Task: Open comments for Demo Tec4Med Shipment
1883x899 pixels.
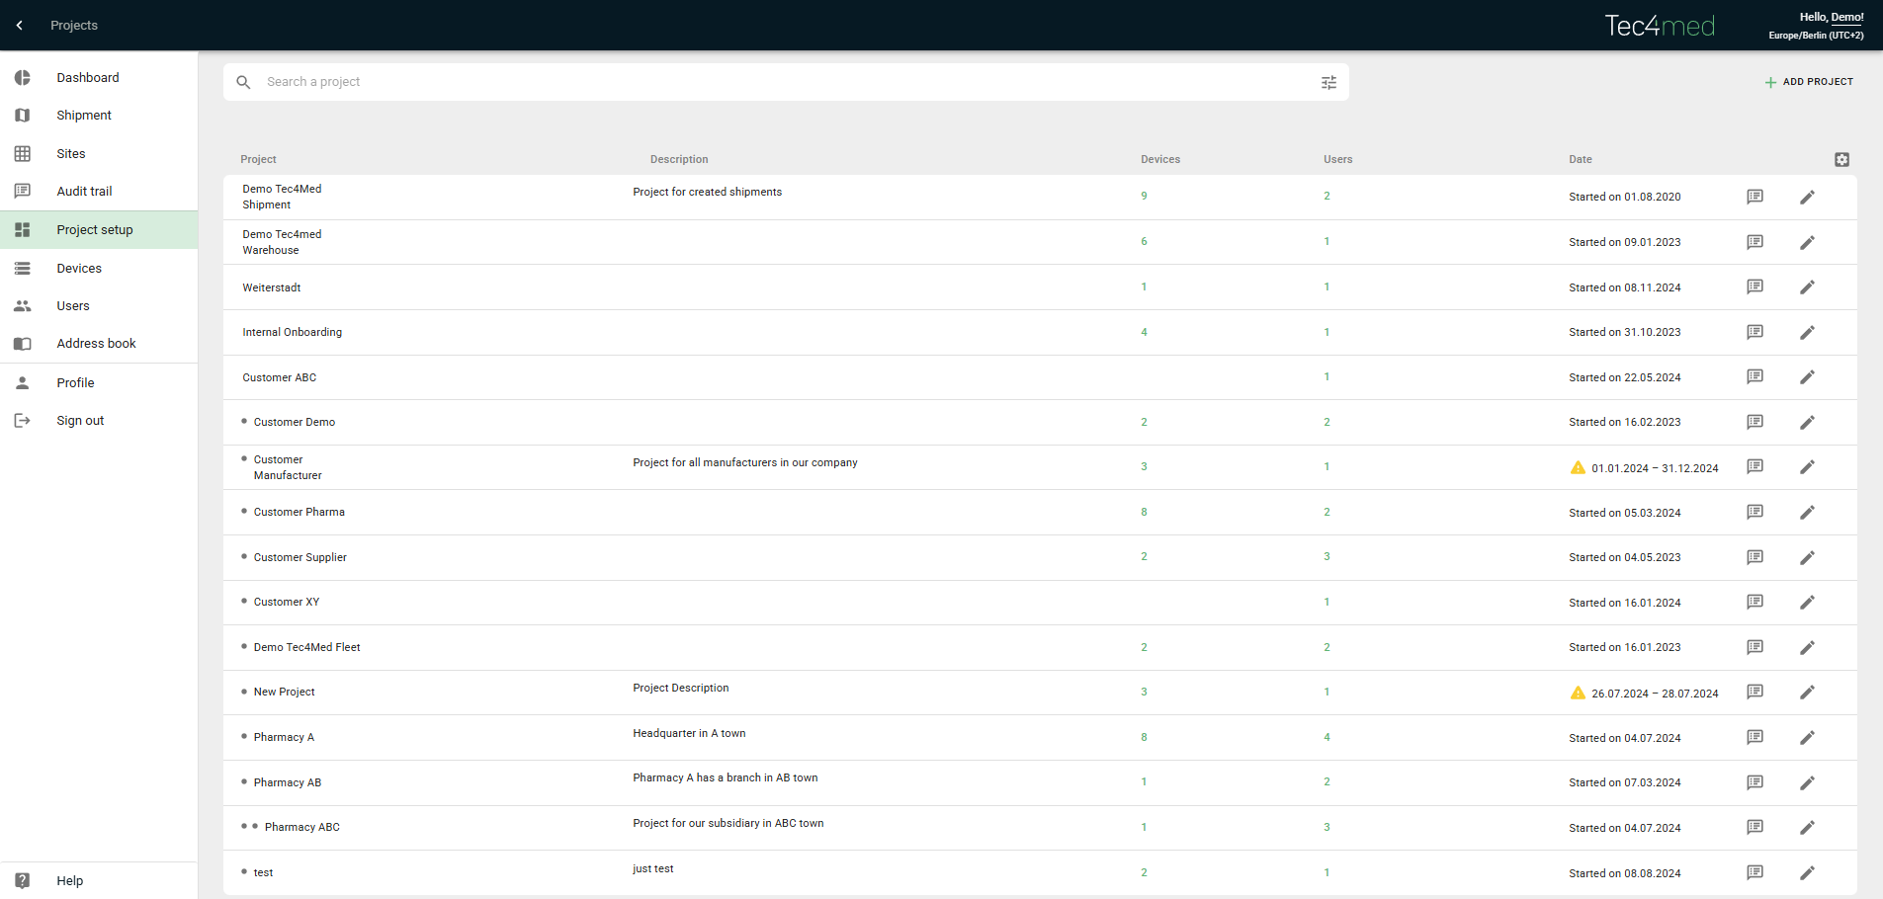Action: coord(1755,197)
